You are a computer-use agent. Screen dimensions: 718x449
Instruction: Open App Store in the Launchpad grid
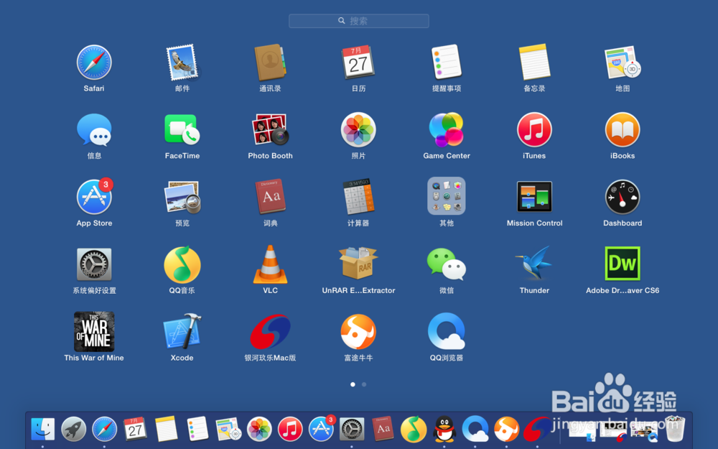(x=94, y=197)
